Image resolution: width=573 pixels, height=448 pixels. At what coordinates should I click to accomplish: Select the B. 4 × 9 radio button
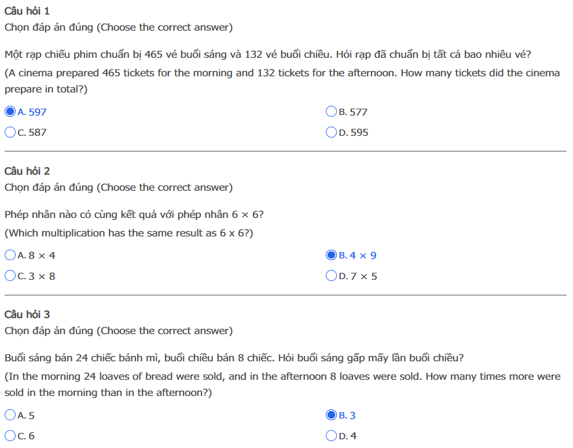(x=332, y=255)
